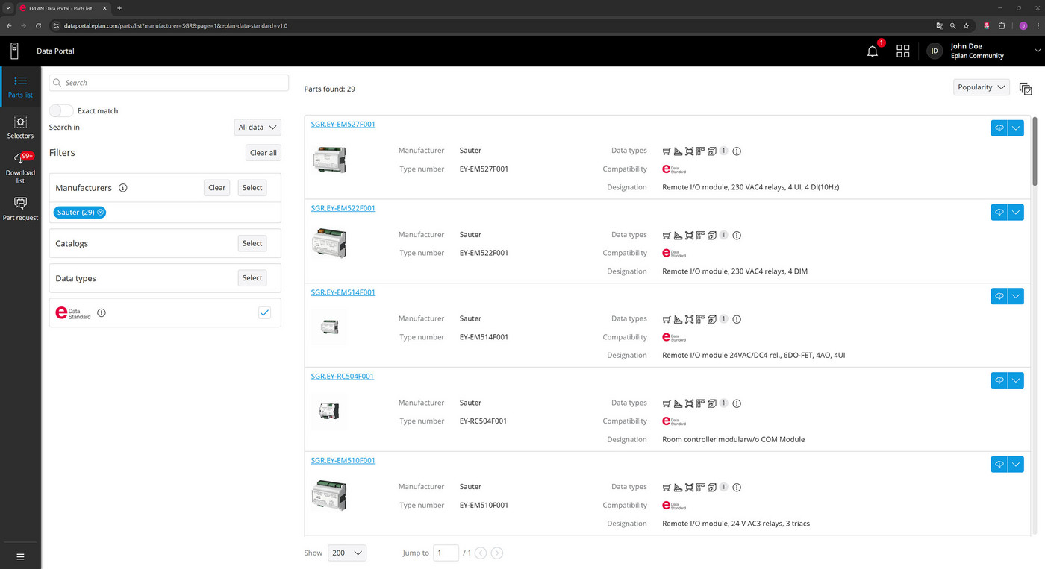Open the Popularity sort dropdown
This screenshot has width=1045, height=569.
[x=981, y=87]
